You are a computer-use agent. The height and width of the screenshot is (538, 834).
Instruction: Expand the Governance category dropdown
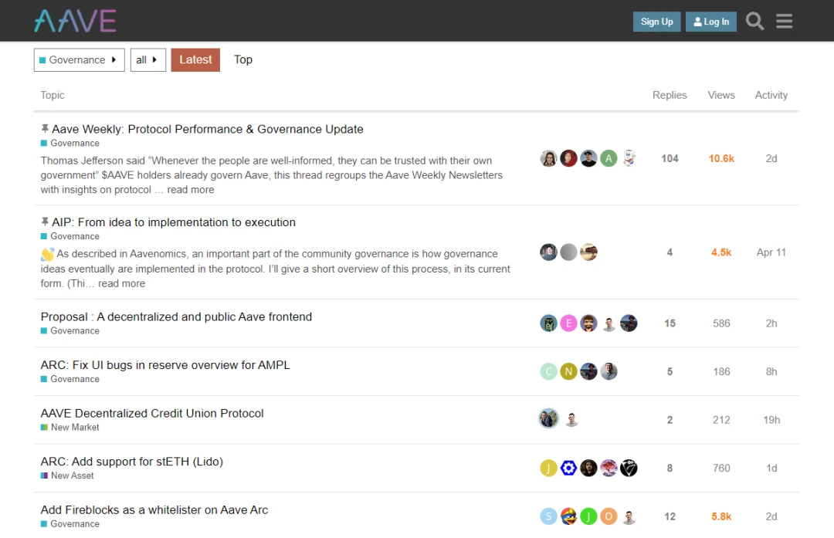80,60
